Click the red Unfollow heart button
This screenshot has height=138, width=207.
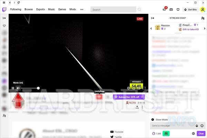pos(99,97)
